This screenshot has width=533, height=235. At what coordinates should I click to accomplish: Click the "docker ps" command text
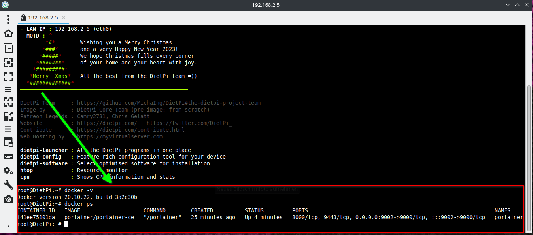(x=79, y=204)
